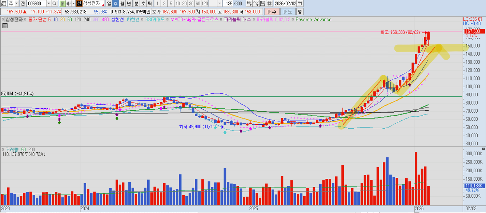486x213 pixels.
Task: Choose interval button 30
Action: click(191, 3)
